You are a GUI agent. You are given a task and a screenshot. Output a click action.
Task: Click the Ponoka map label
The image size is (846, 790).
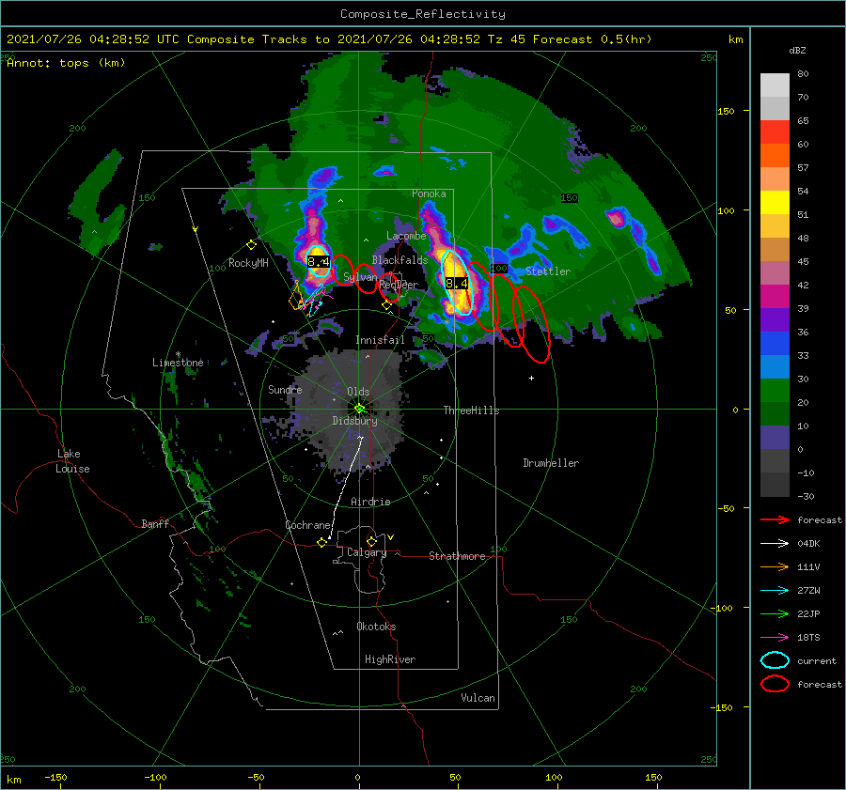click(429, 194)
